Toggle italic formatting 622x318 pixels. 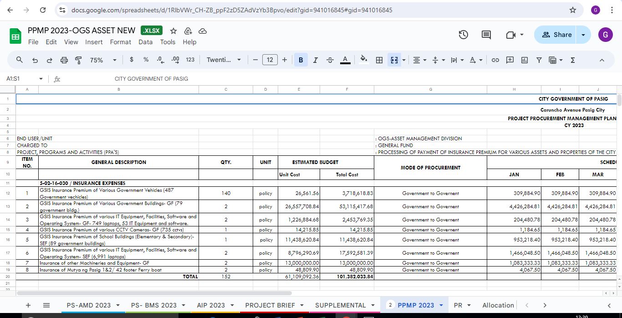(315, 60)
